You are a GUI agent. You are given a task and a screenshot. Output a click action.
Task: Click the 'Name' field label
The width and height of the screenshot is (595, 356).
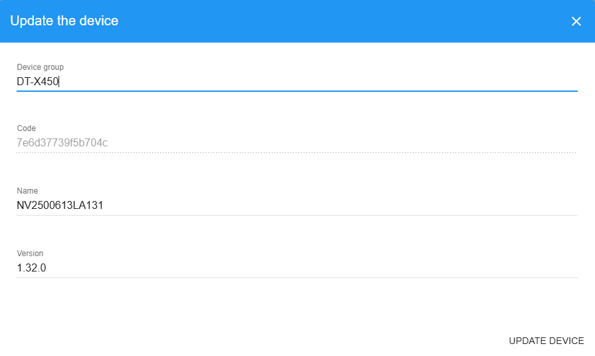(x=27, y=191)
